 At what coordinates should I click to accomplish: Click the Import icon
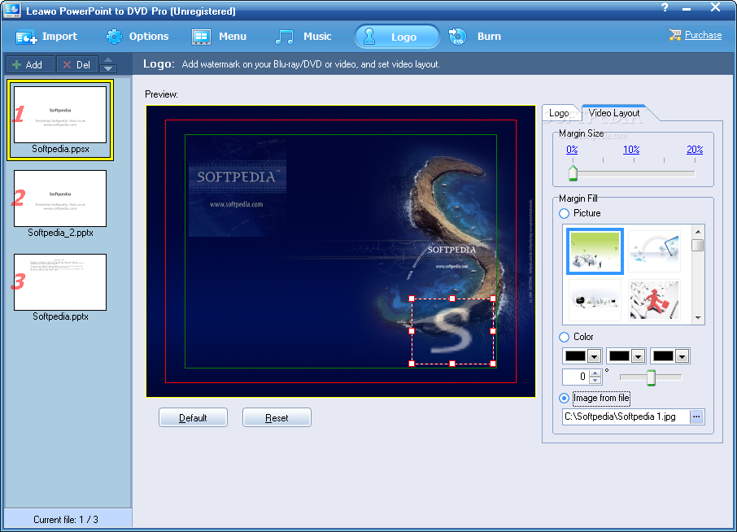coord(26,37)
